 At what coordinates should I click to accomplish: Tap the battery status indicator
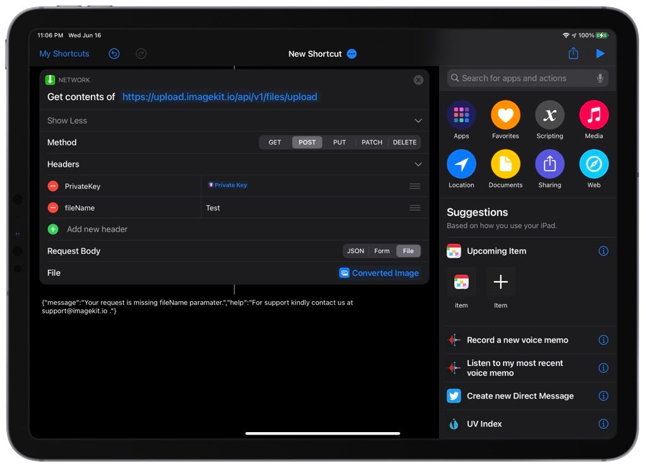point(602,35)
